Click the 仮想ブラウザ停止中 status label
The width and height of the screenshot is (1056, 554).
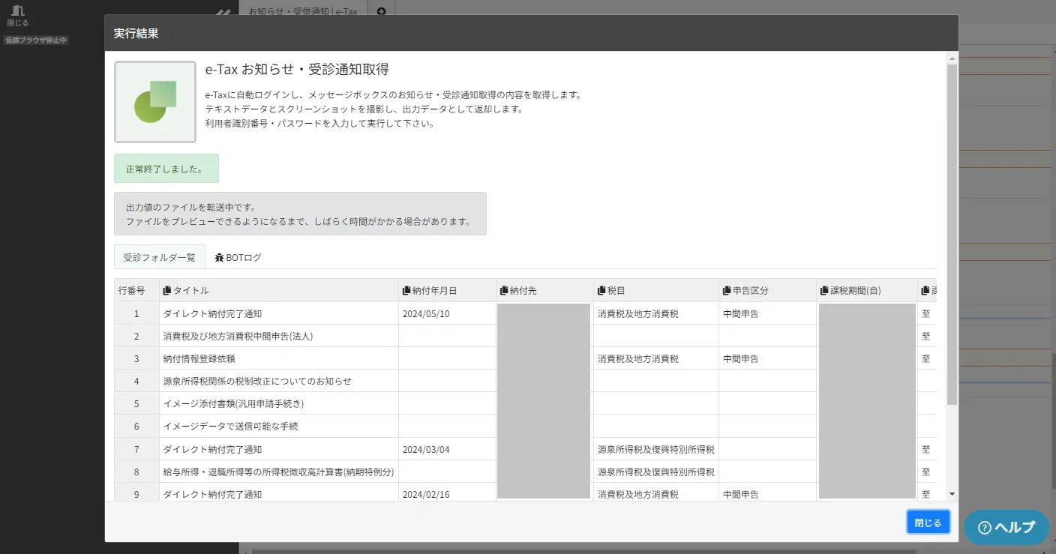(36, 40)
